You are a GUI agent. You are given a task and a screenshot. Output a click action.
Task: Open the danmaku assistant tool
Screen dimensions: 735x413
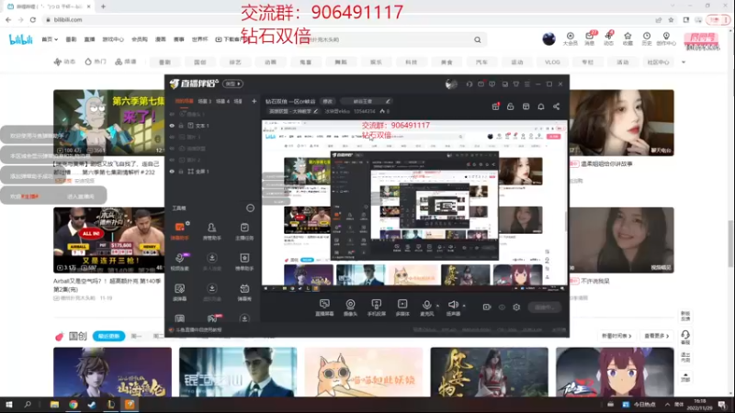point(179,231)
